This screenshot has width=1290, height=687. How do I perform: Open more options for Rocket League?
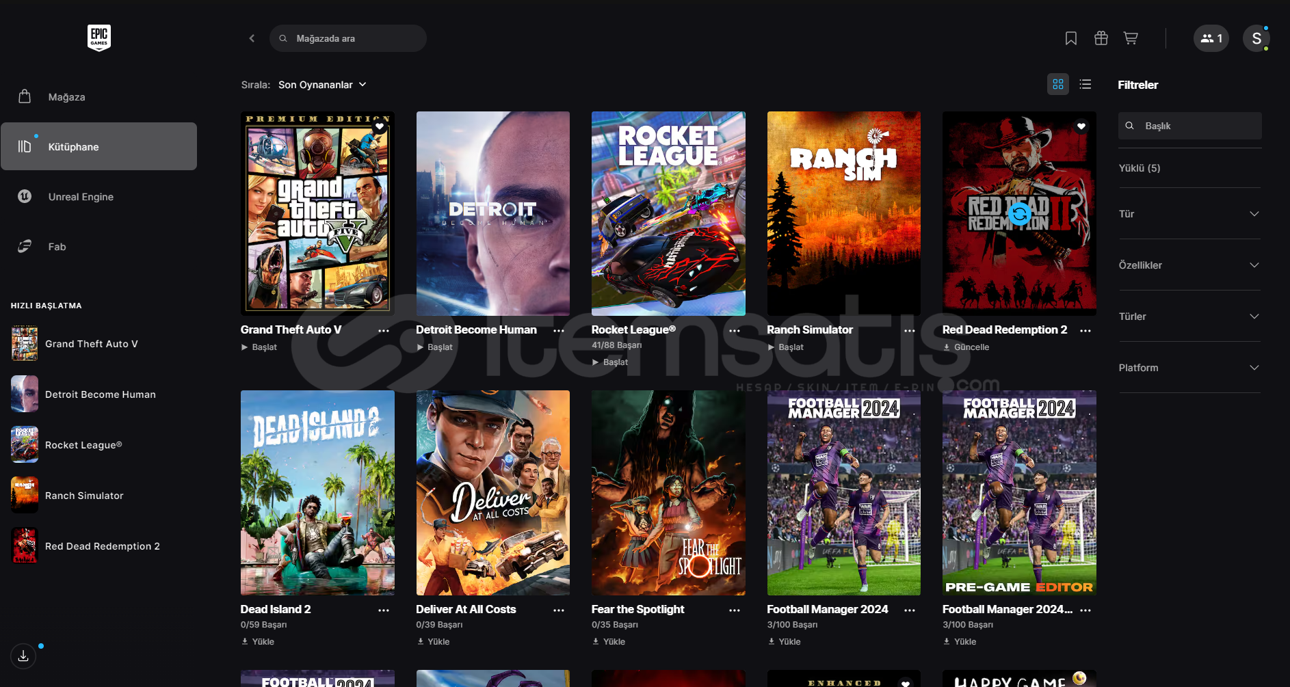[735, 331]
